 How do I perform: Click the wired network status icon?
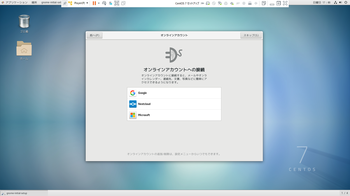click(x=335, y=2)
